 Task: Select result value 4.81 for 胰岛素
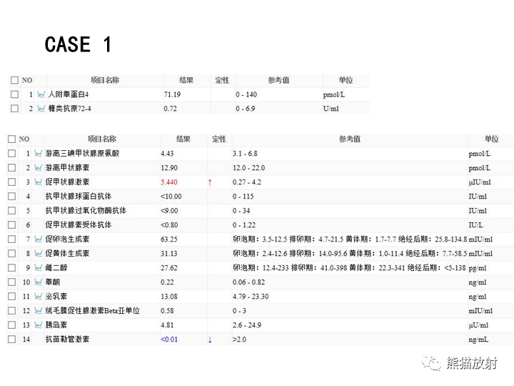coord(167,325)
